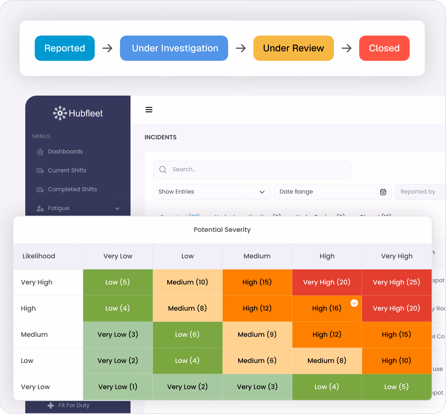Select Very Low (2) cell in Low row
Image resolution: width=446 pixels, height=414 pixels.
pyautogui.click(x=118, y=361)
